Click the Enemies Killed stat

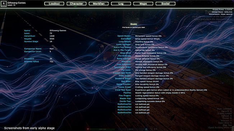pyautogui.click(x=32, y=62)
